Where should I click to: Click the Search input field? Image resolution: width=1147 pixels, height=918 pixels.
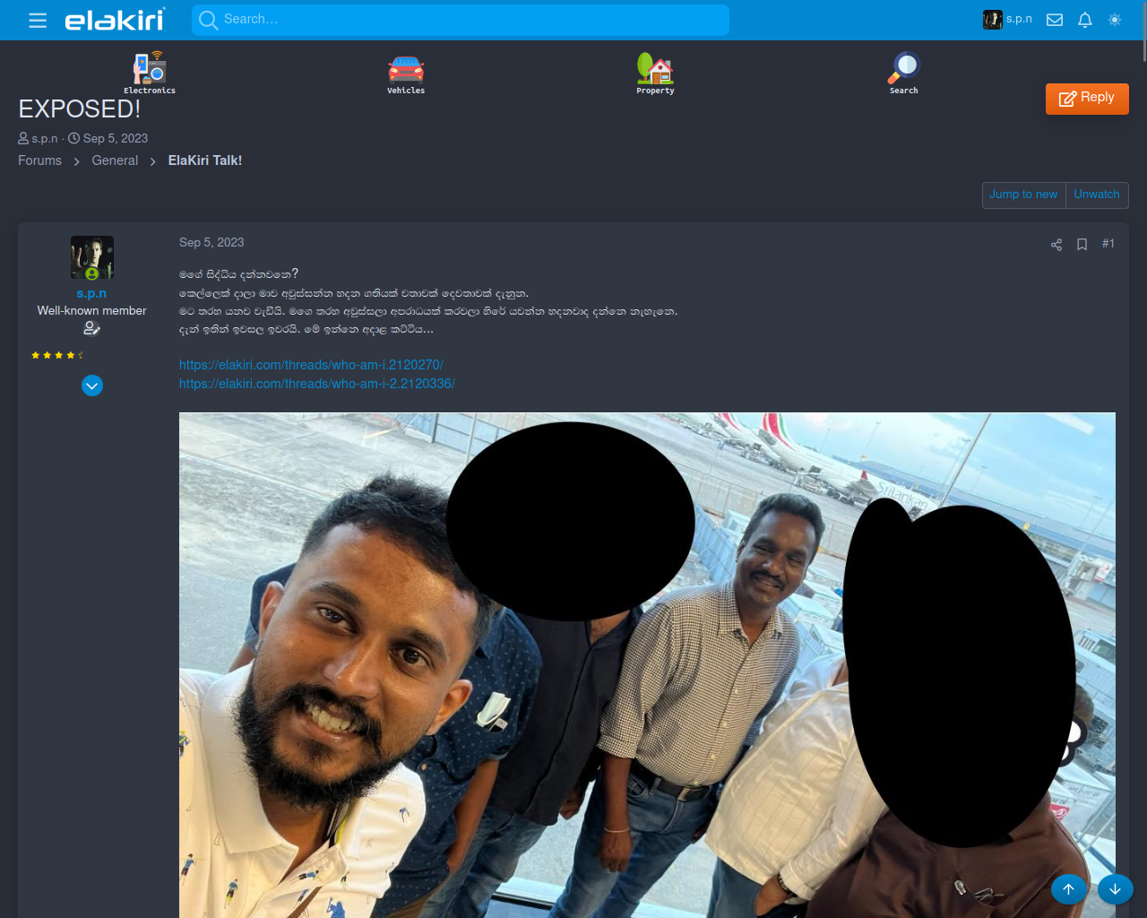click(461, 20)
